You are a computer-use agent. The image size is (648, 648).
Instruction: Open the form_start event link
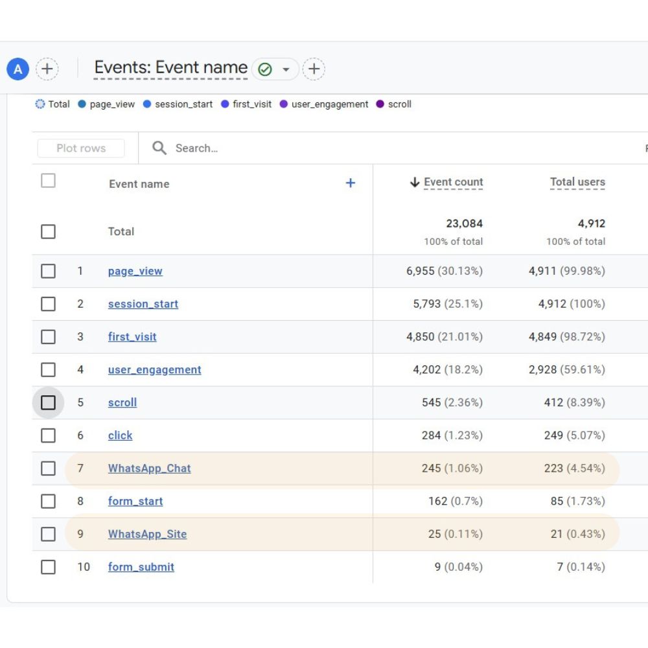click(135, 502)
